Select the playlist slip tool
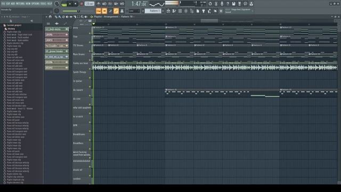Viewport: 341px width, 192px height. [71, 17]
